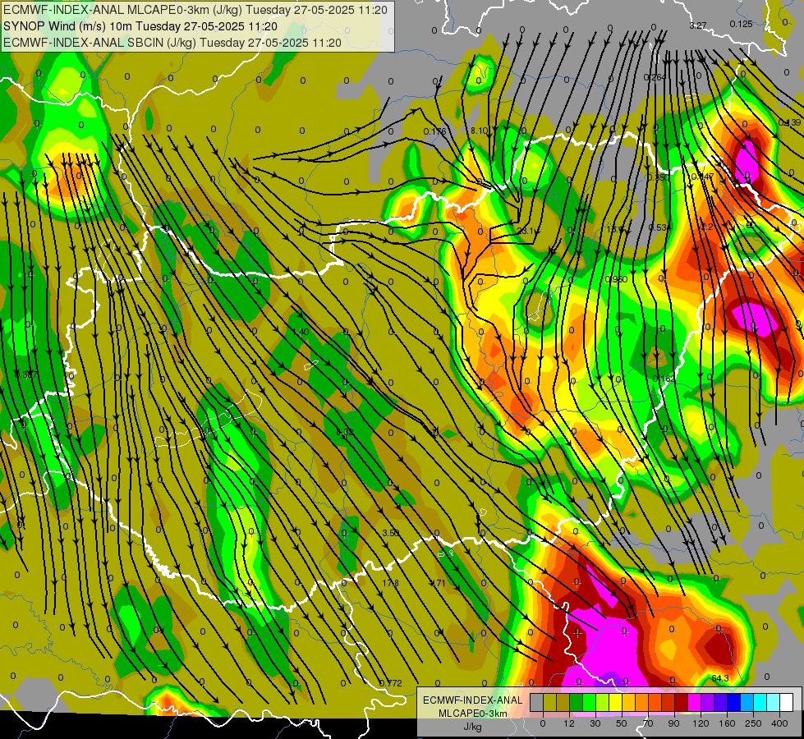Click the 0.162 value on the map
The width and height of the screenshot is (804, 739).
click(x=664, y=379)
